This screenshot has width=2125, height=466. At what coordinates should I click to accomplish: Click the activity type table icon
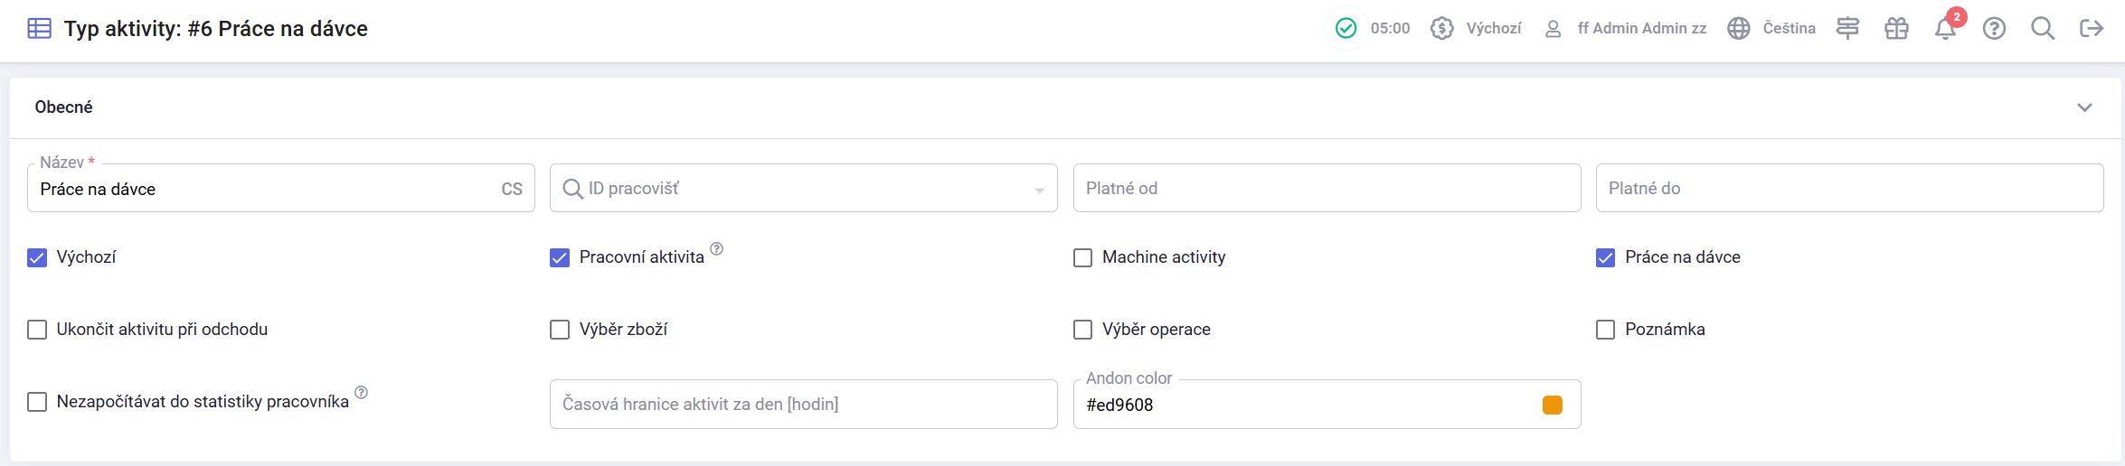(x=39, y=29)
